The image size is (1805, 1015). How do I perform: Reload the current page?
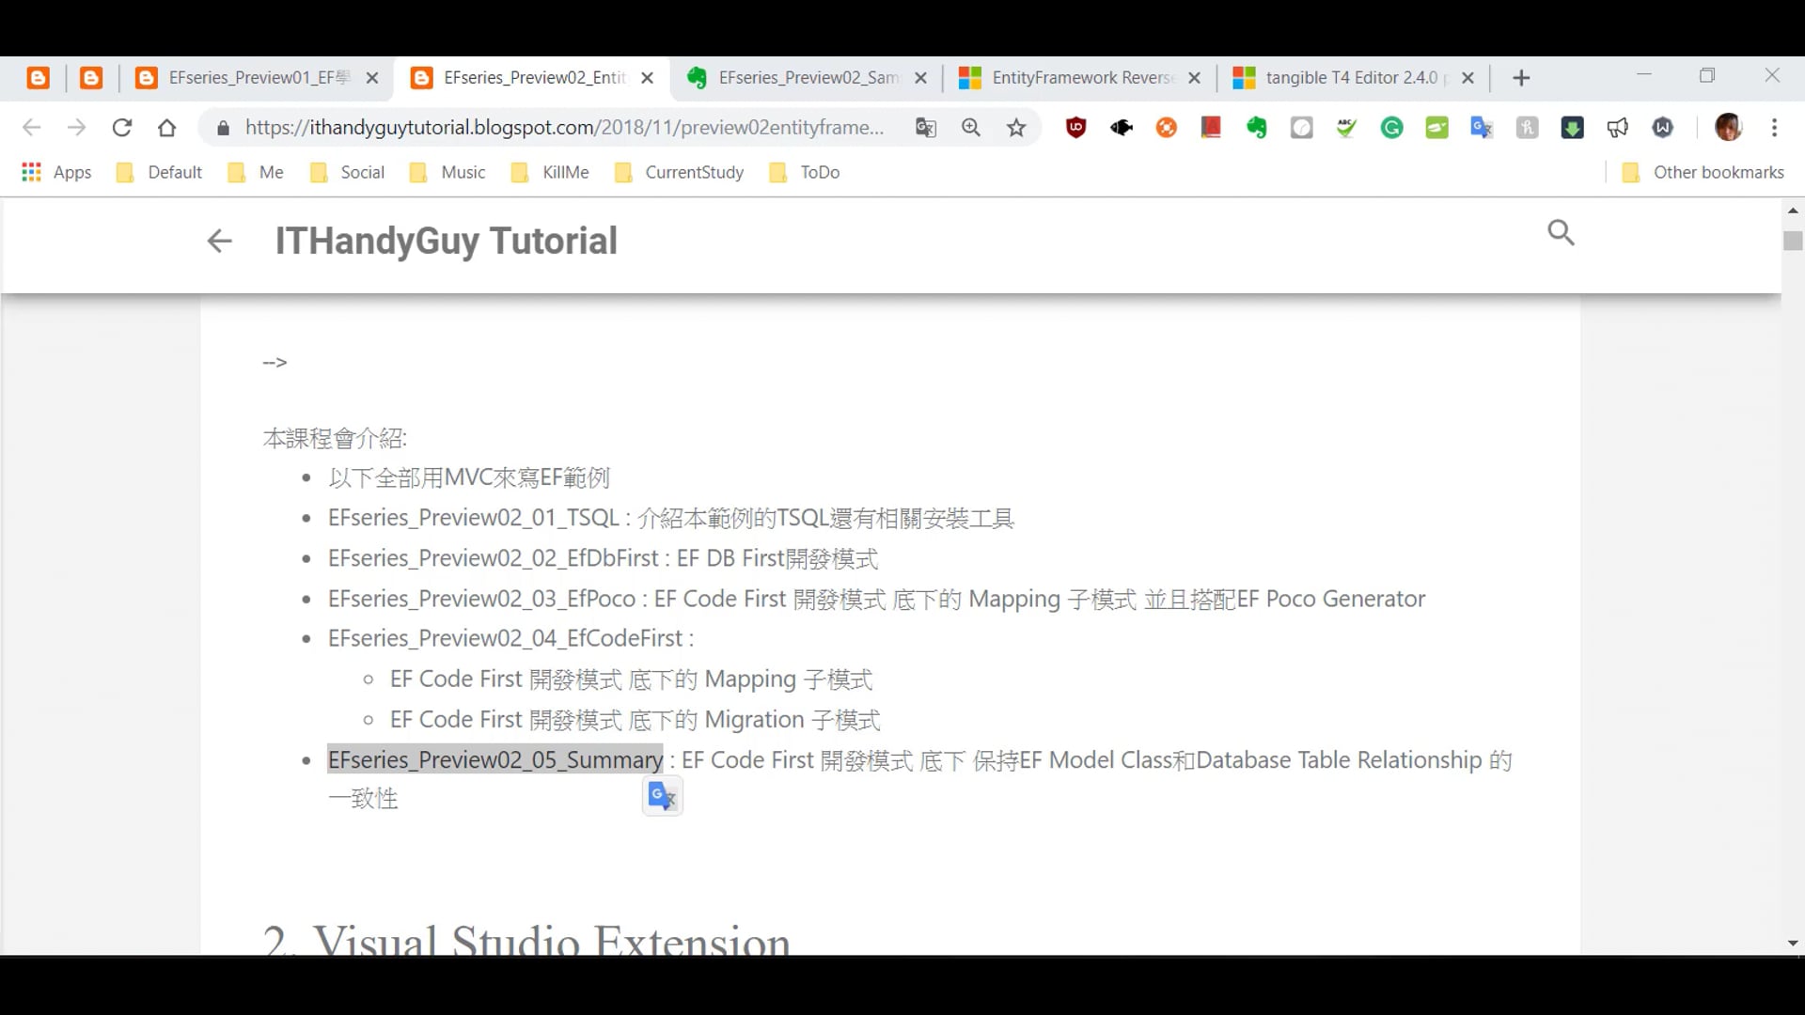click(x=121, y=128)
